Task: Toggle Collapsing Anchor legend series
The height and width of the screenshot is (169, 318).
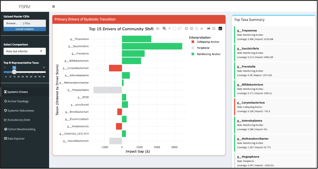Action: click(205, 42)
